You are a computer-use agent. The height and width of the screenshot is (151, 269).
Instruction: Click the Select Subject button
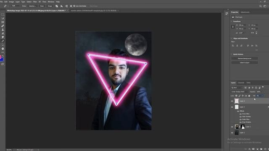pyautogui.click(x=245, y=62)
